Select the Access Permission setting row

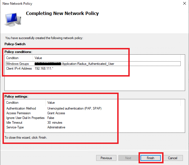tap(19, 113)
